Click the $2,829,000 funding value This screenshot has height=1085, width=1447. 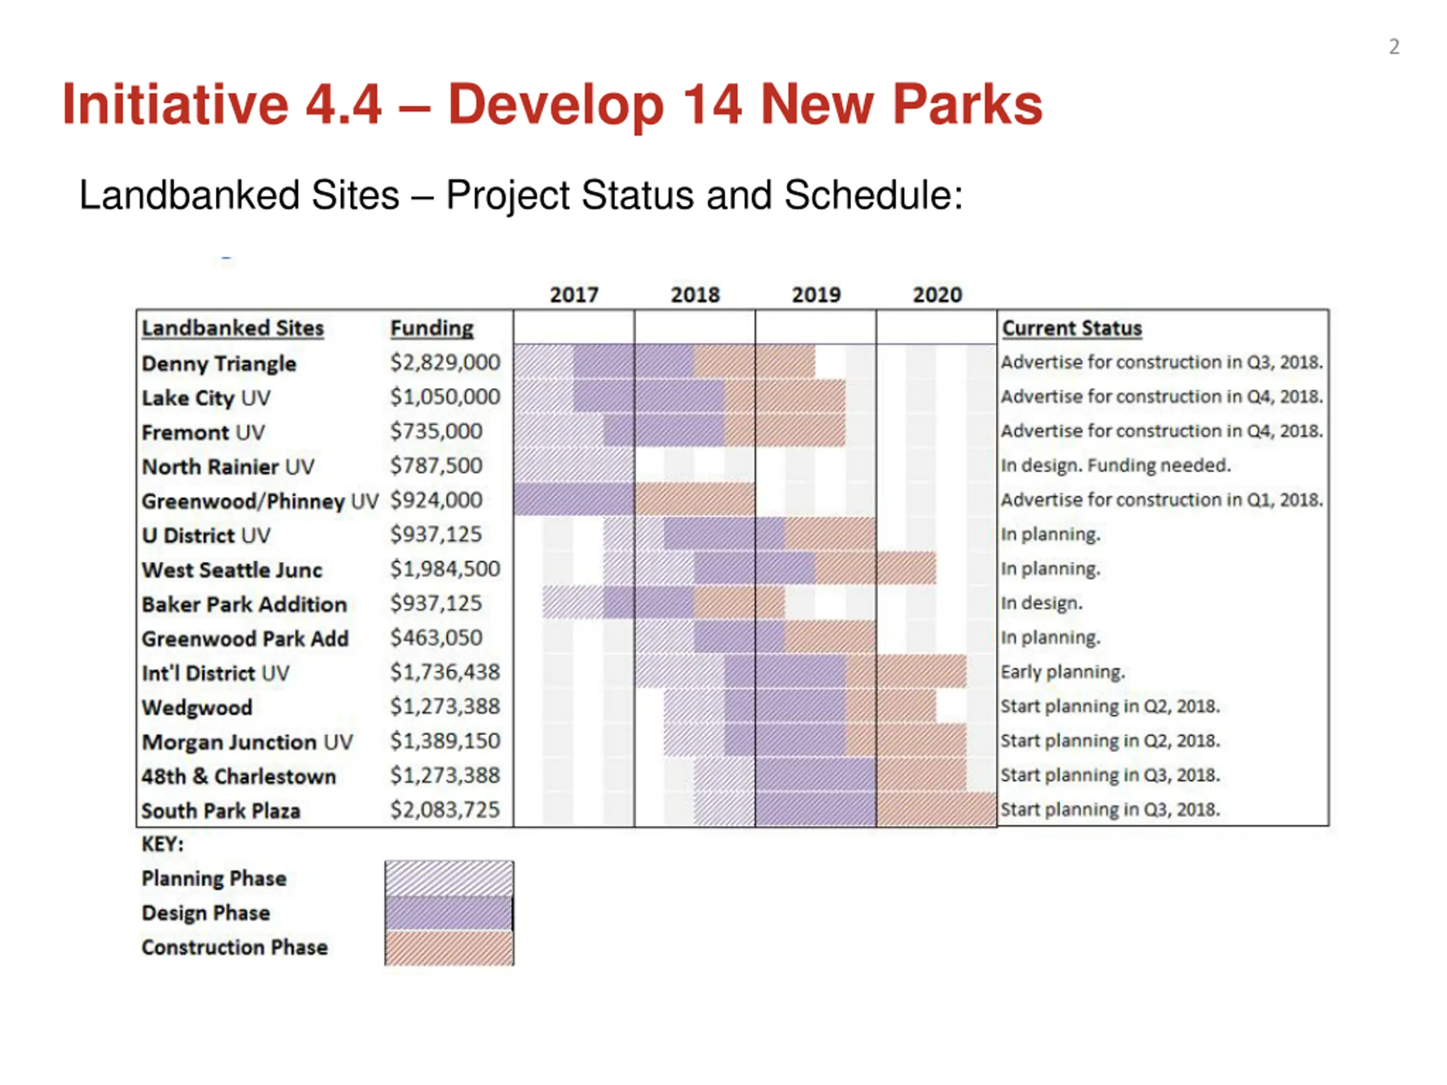click(x=445, y=362)
